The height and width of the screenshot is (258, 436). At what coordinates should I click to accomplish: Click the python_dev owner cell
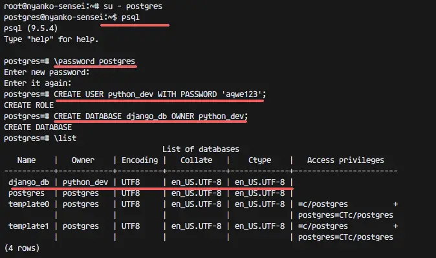pos(85,182)
